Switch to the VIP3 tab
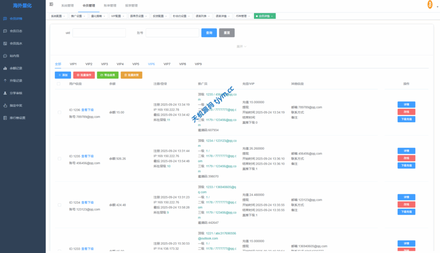440x253 pixels. pos(104,63)
